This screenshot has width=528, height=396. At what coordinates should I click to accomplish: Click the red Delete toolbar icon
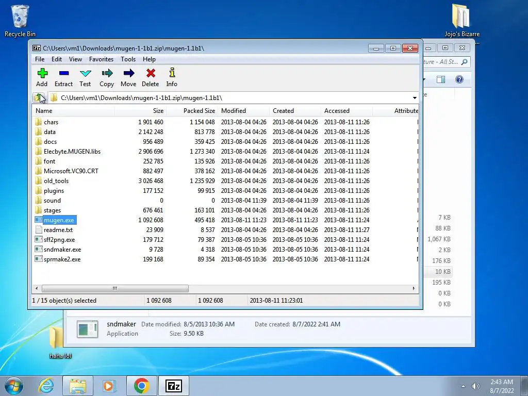point(151,73)
